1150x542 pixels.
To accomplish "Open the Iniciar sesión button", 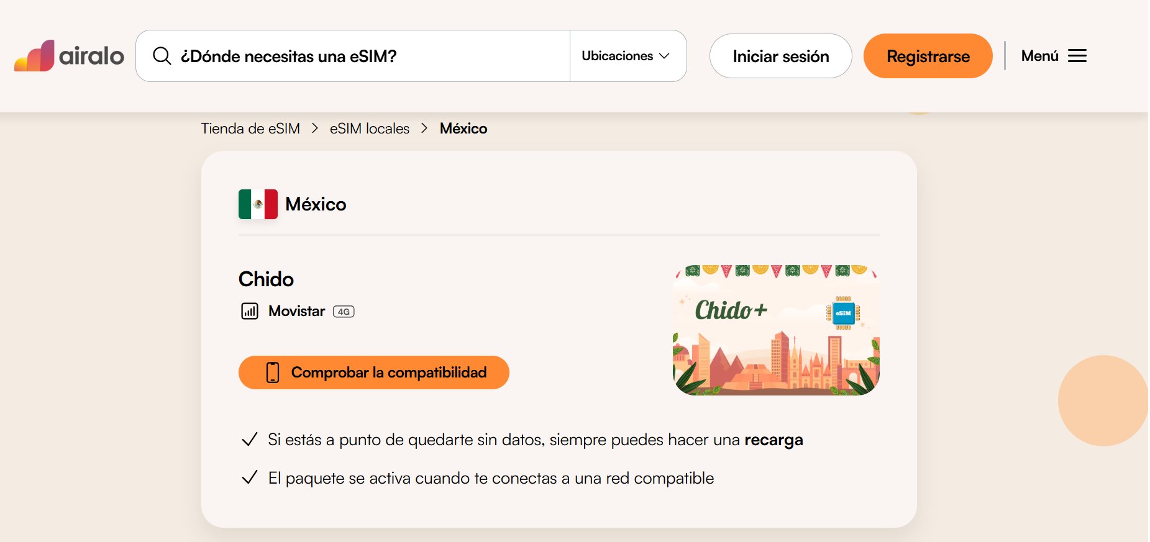I will 780,56.
